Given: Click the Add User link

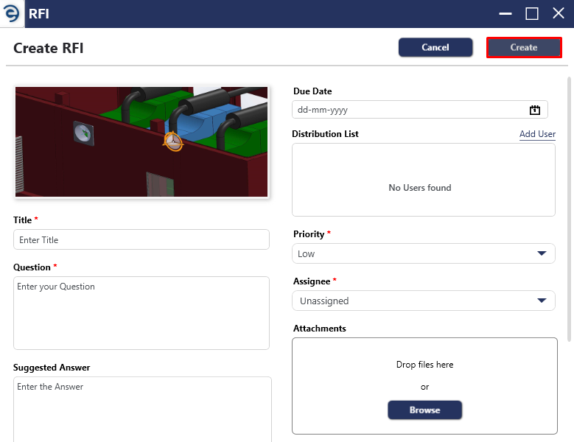Looking at the screenshot, I should tap(537, 134).
